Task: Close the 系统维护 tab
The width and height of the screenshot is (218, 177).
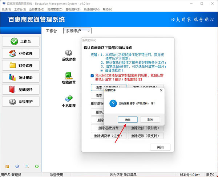Action: pyautogui.click(x=88, y=32)
